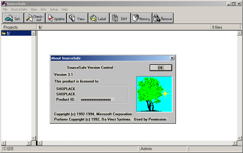The image size is (243, 153).
Task: Open the SourceSafe menu
Action: point(19,9)
